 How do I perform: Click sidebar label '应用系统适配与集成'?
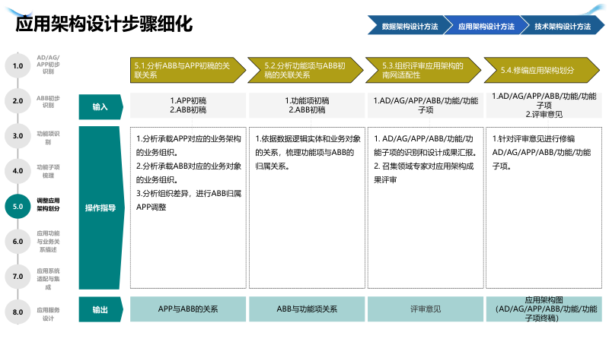tap(48, 279)
